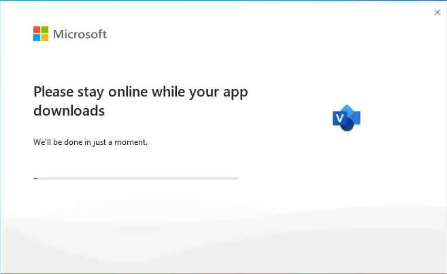Click the yellow square in Microsoft logo
Image resolution: width=447 pixels, height=274 pixels.
click(x=45, y=37)
